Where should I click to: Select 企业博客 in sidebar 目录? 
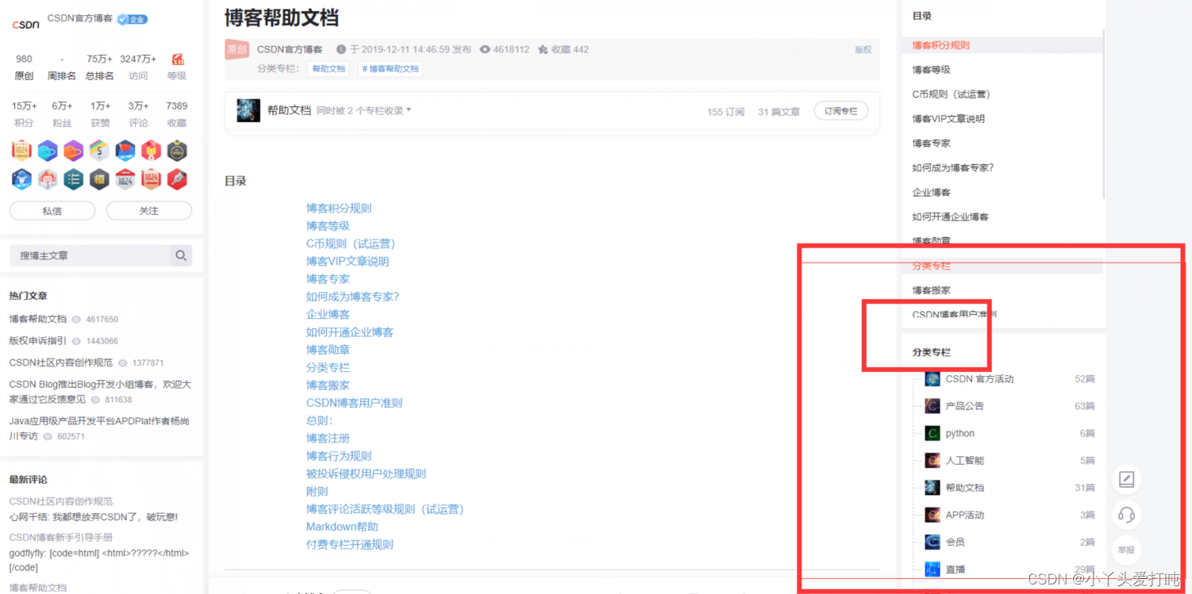[x=931, y=193]
